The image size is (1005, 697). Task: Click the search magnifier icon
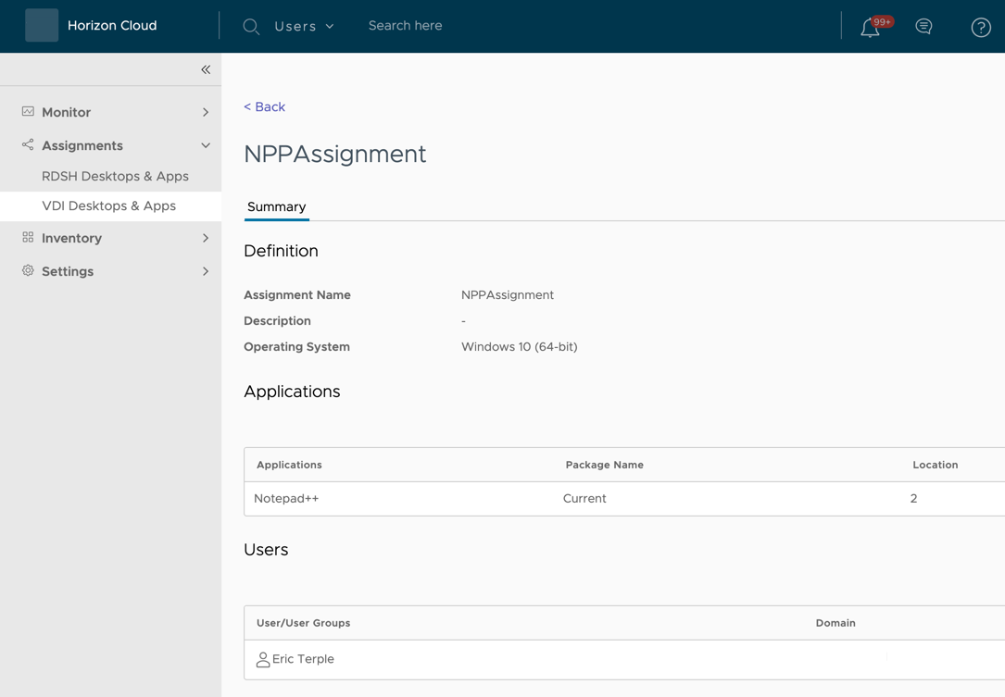point(251,27)
